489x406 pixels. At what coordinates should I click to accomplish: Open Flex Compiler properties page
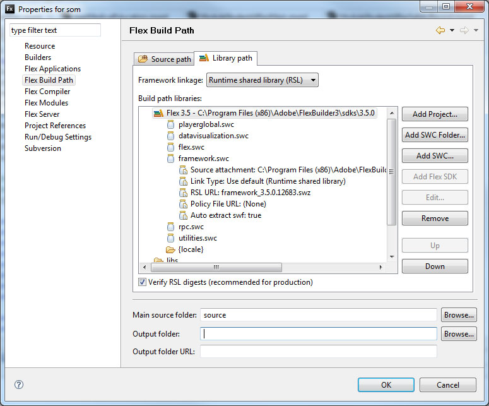[47, 92]
